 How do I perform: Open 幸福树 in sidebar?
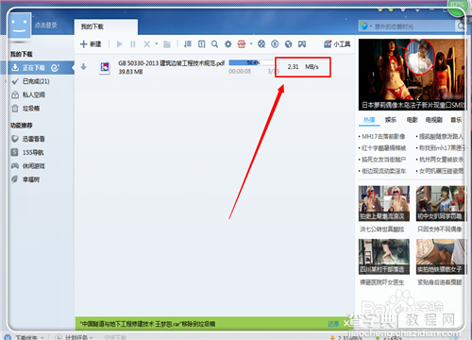pos(31,179)
